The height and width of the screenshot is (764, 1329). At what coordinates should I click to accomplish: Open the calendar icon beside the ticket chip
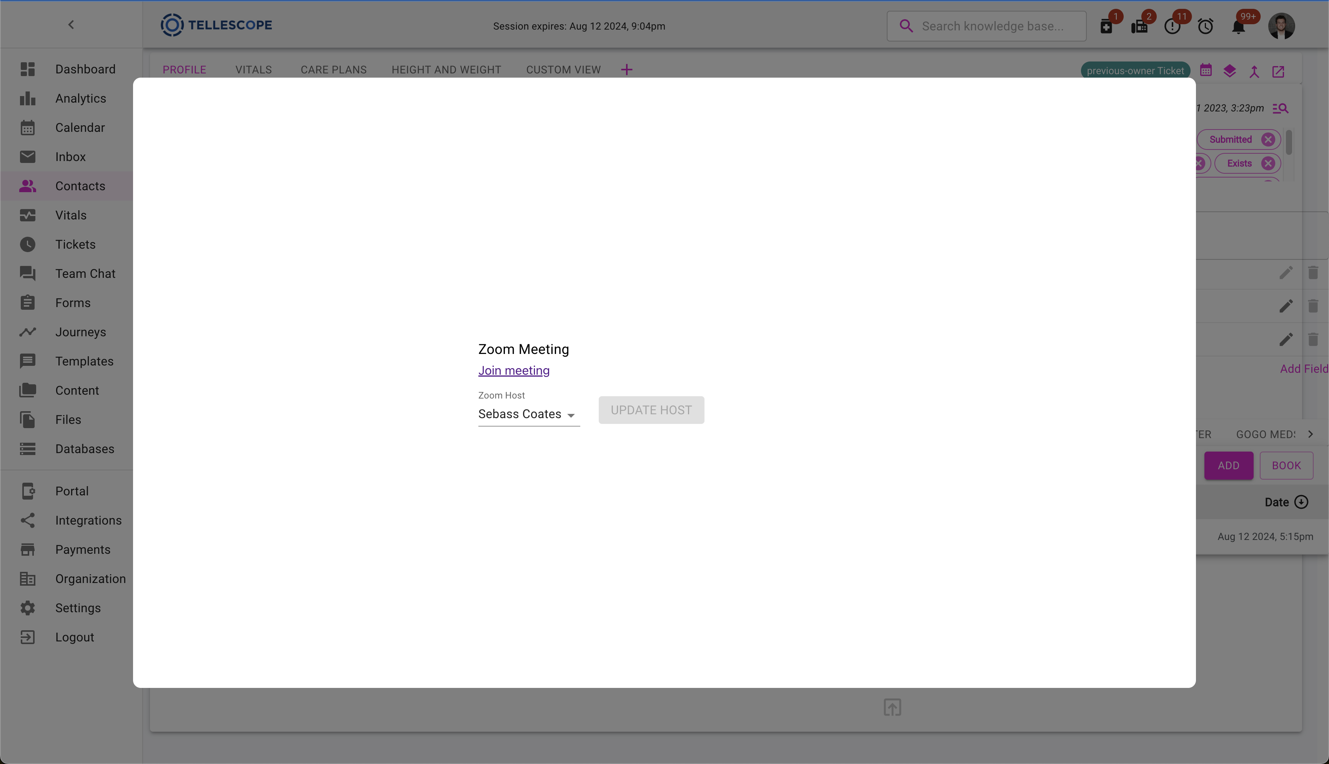coord(1206,70)
